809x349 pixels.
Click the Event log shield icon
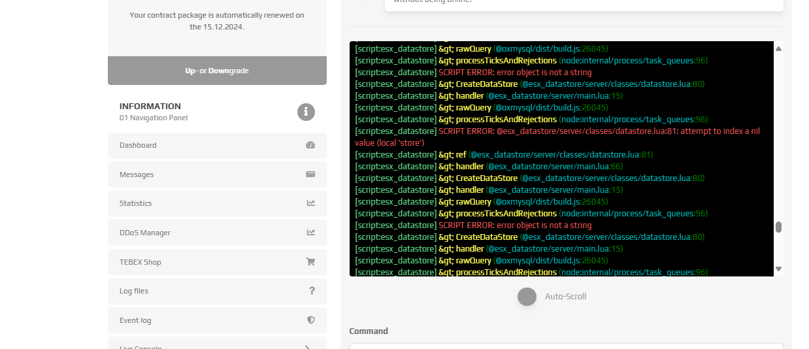point(311,320)
